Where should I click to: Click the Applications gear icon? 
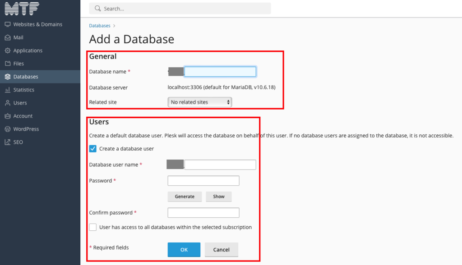[8, 50]
